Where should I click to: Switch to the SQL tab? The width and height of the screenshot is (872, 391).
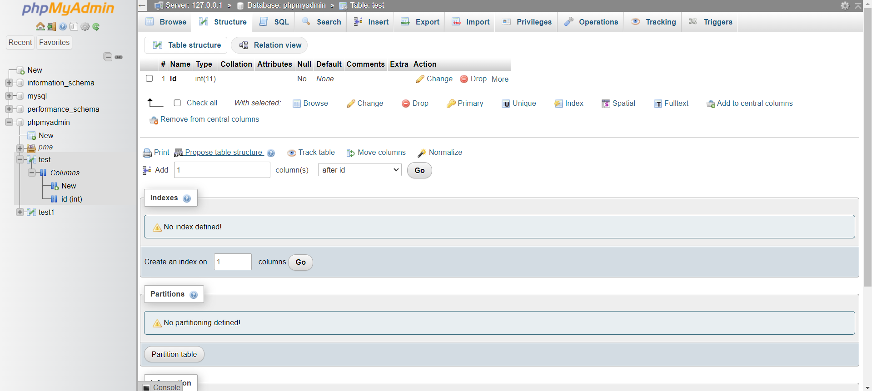click(x=274, y=22)
